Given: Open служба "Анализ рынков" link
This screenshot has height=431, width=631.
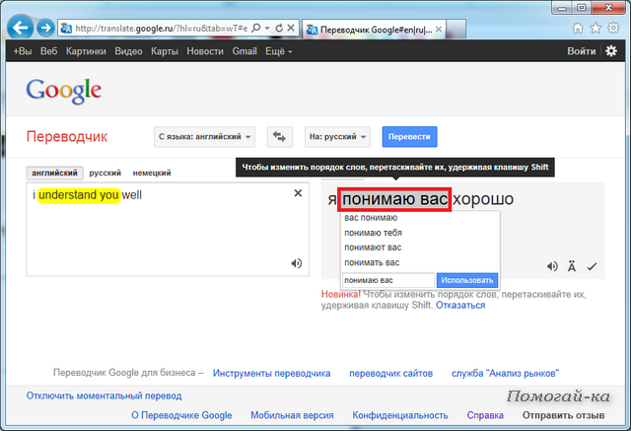Looking at the screenshot, I should (x=506, y=374).
